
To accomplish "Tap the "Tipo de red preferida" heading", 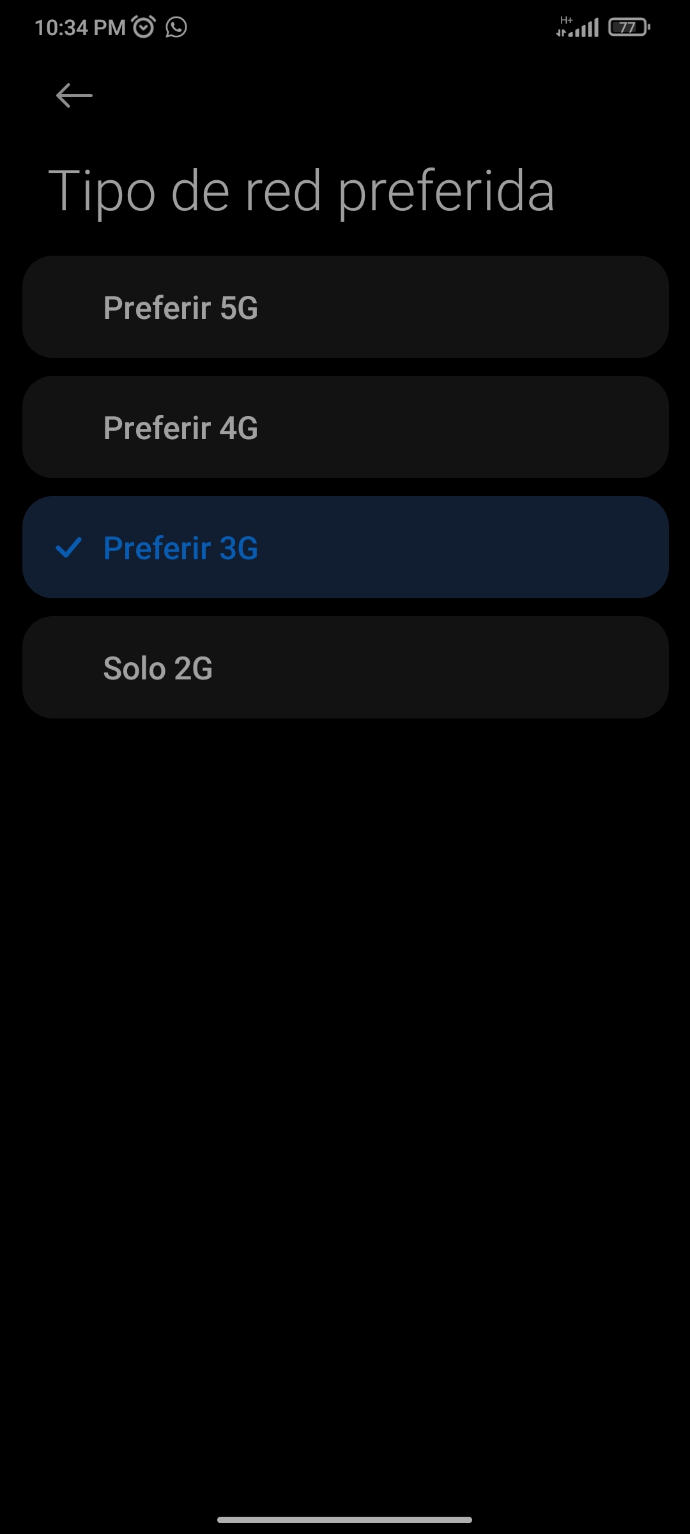I will (301, 190).
